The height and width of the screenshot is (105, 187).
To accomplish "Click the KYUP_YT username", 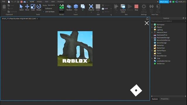I will click(181, 2).
